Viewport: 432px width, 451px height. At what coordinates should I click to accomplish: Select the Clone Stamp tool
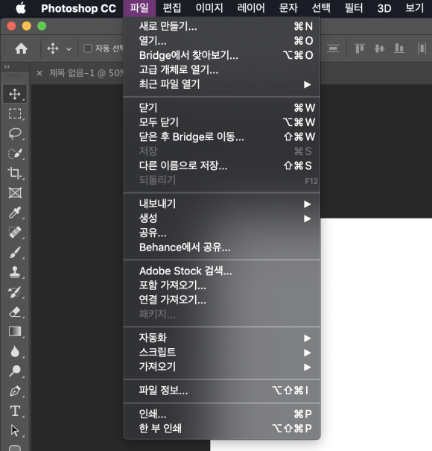pos(15,272)
